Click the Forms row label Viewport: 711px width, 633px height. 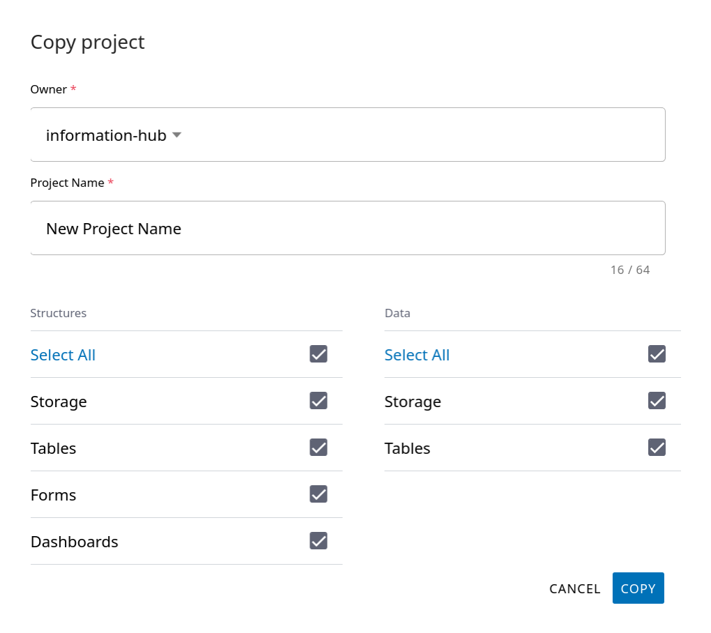[x=54, y=495]
